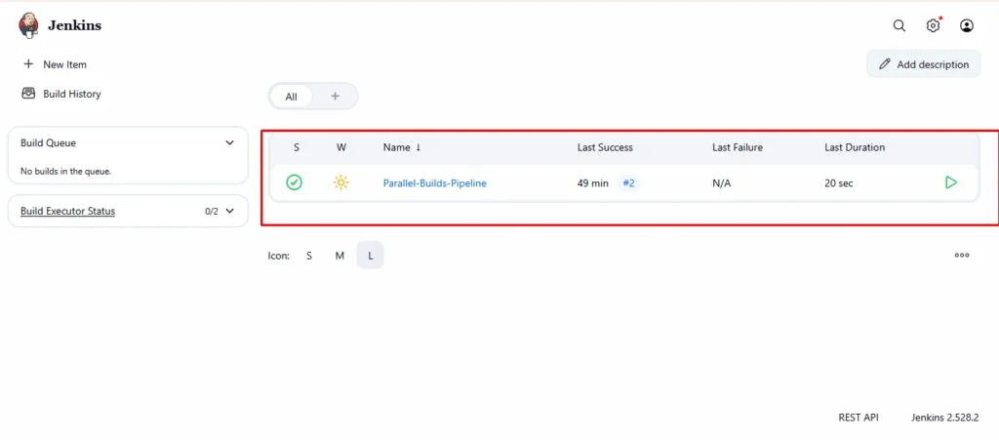999x440 pixels.
Task: Click the Build History icon in sidebar
Action: click(x=28, y=94)
